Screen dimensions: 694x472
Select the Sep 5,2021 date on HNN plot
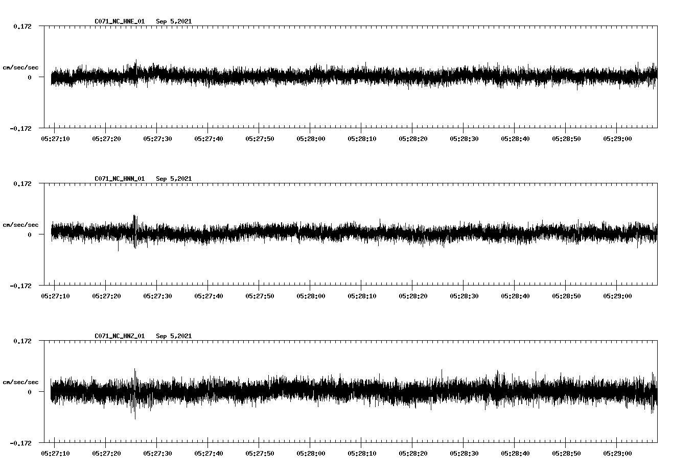coord(174,179)
